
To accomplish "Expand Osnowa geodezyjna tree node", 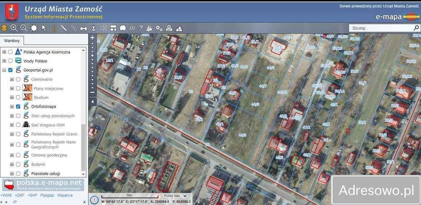I will click(x=11, y=155).
